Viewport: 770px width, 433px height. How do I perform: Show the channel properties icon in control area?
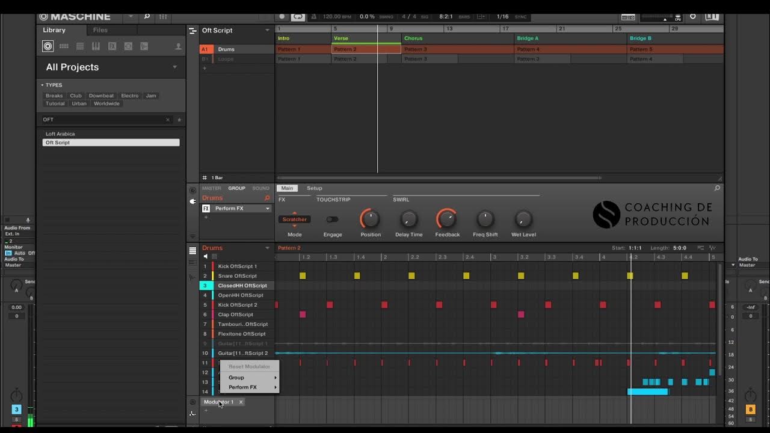[192, 191]
